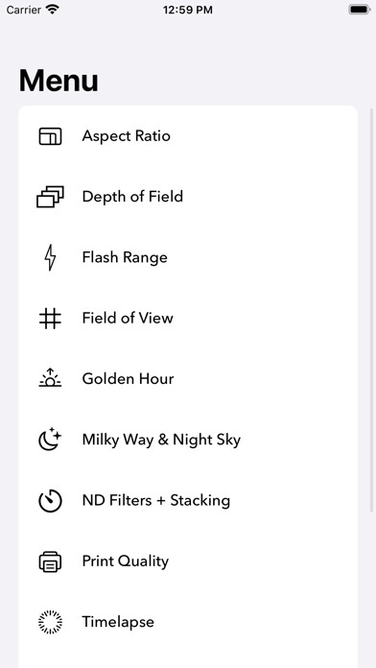Click the vertical scrollbar beside the menu
Image resolution: width=376 pixels, height=668 pixels.
[372, 310]
